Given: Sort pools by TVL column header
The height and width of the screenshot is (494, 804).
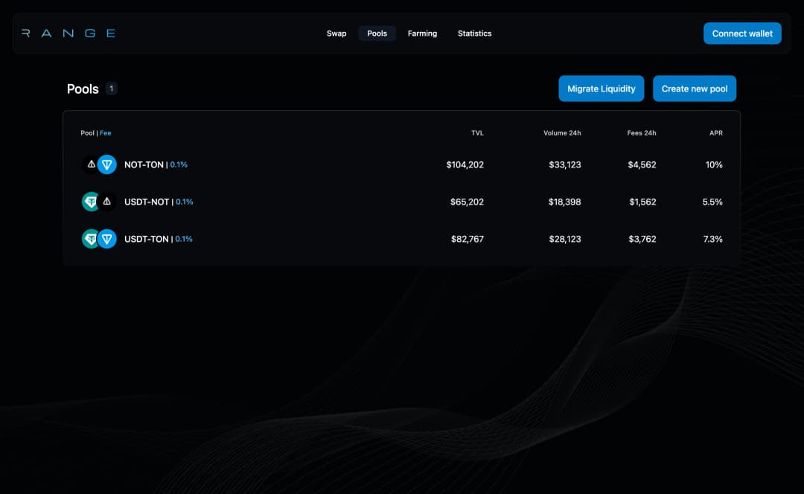Looking at the screenshot, I should click(x=477, y=133).
